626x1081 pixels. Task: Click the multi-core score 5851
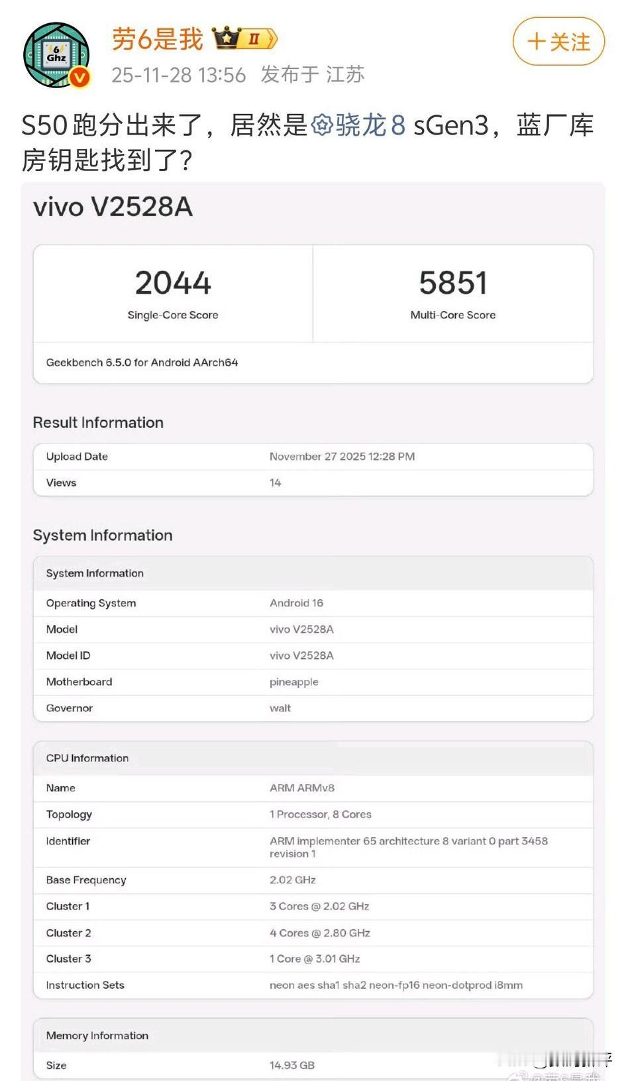tap(453, 283)
